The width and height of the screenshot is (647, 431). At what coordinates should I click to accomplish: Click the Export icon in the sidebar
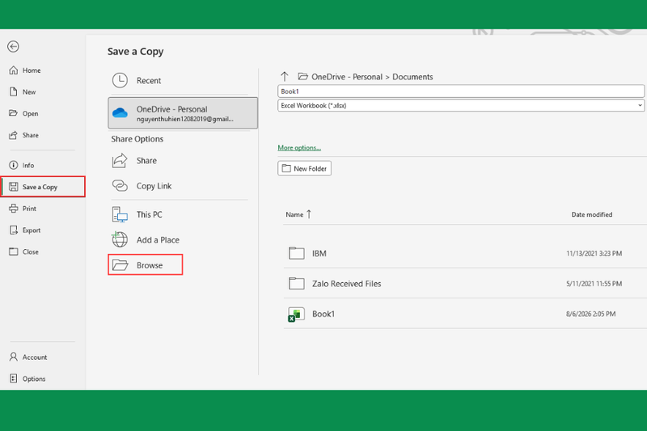click(14, 230)
